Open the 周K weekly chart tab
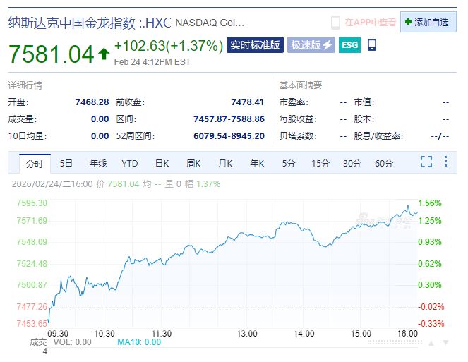This screenshot has width=468, height=362. coord(193,164)
